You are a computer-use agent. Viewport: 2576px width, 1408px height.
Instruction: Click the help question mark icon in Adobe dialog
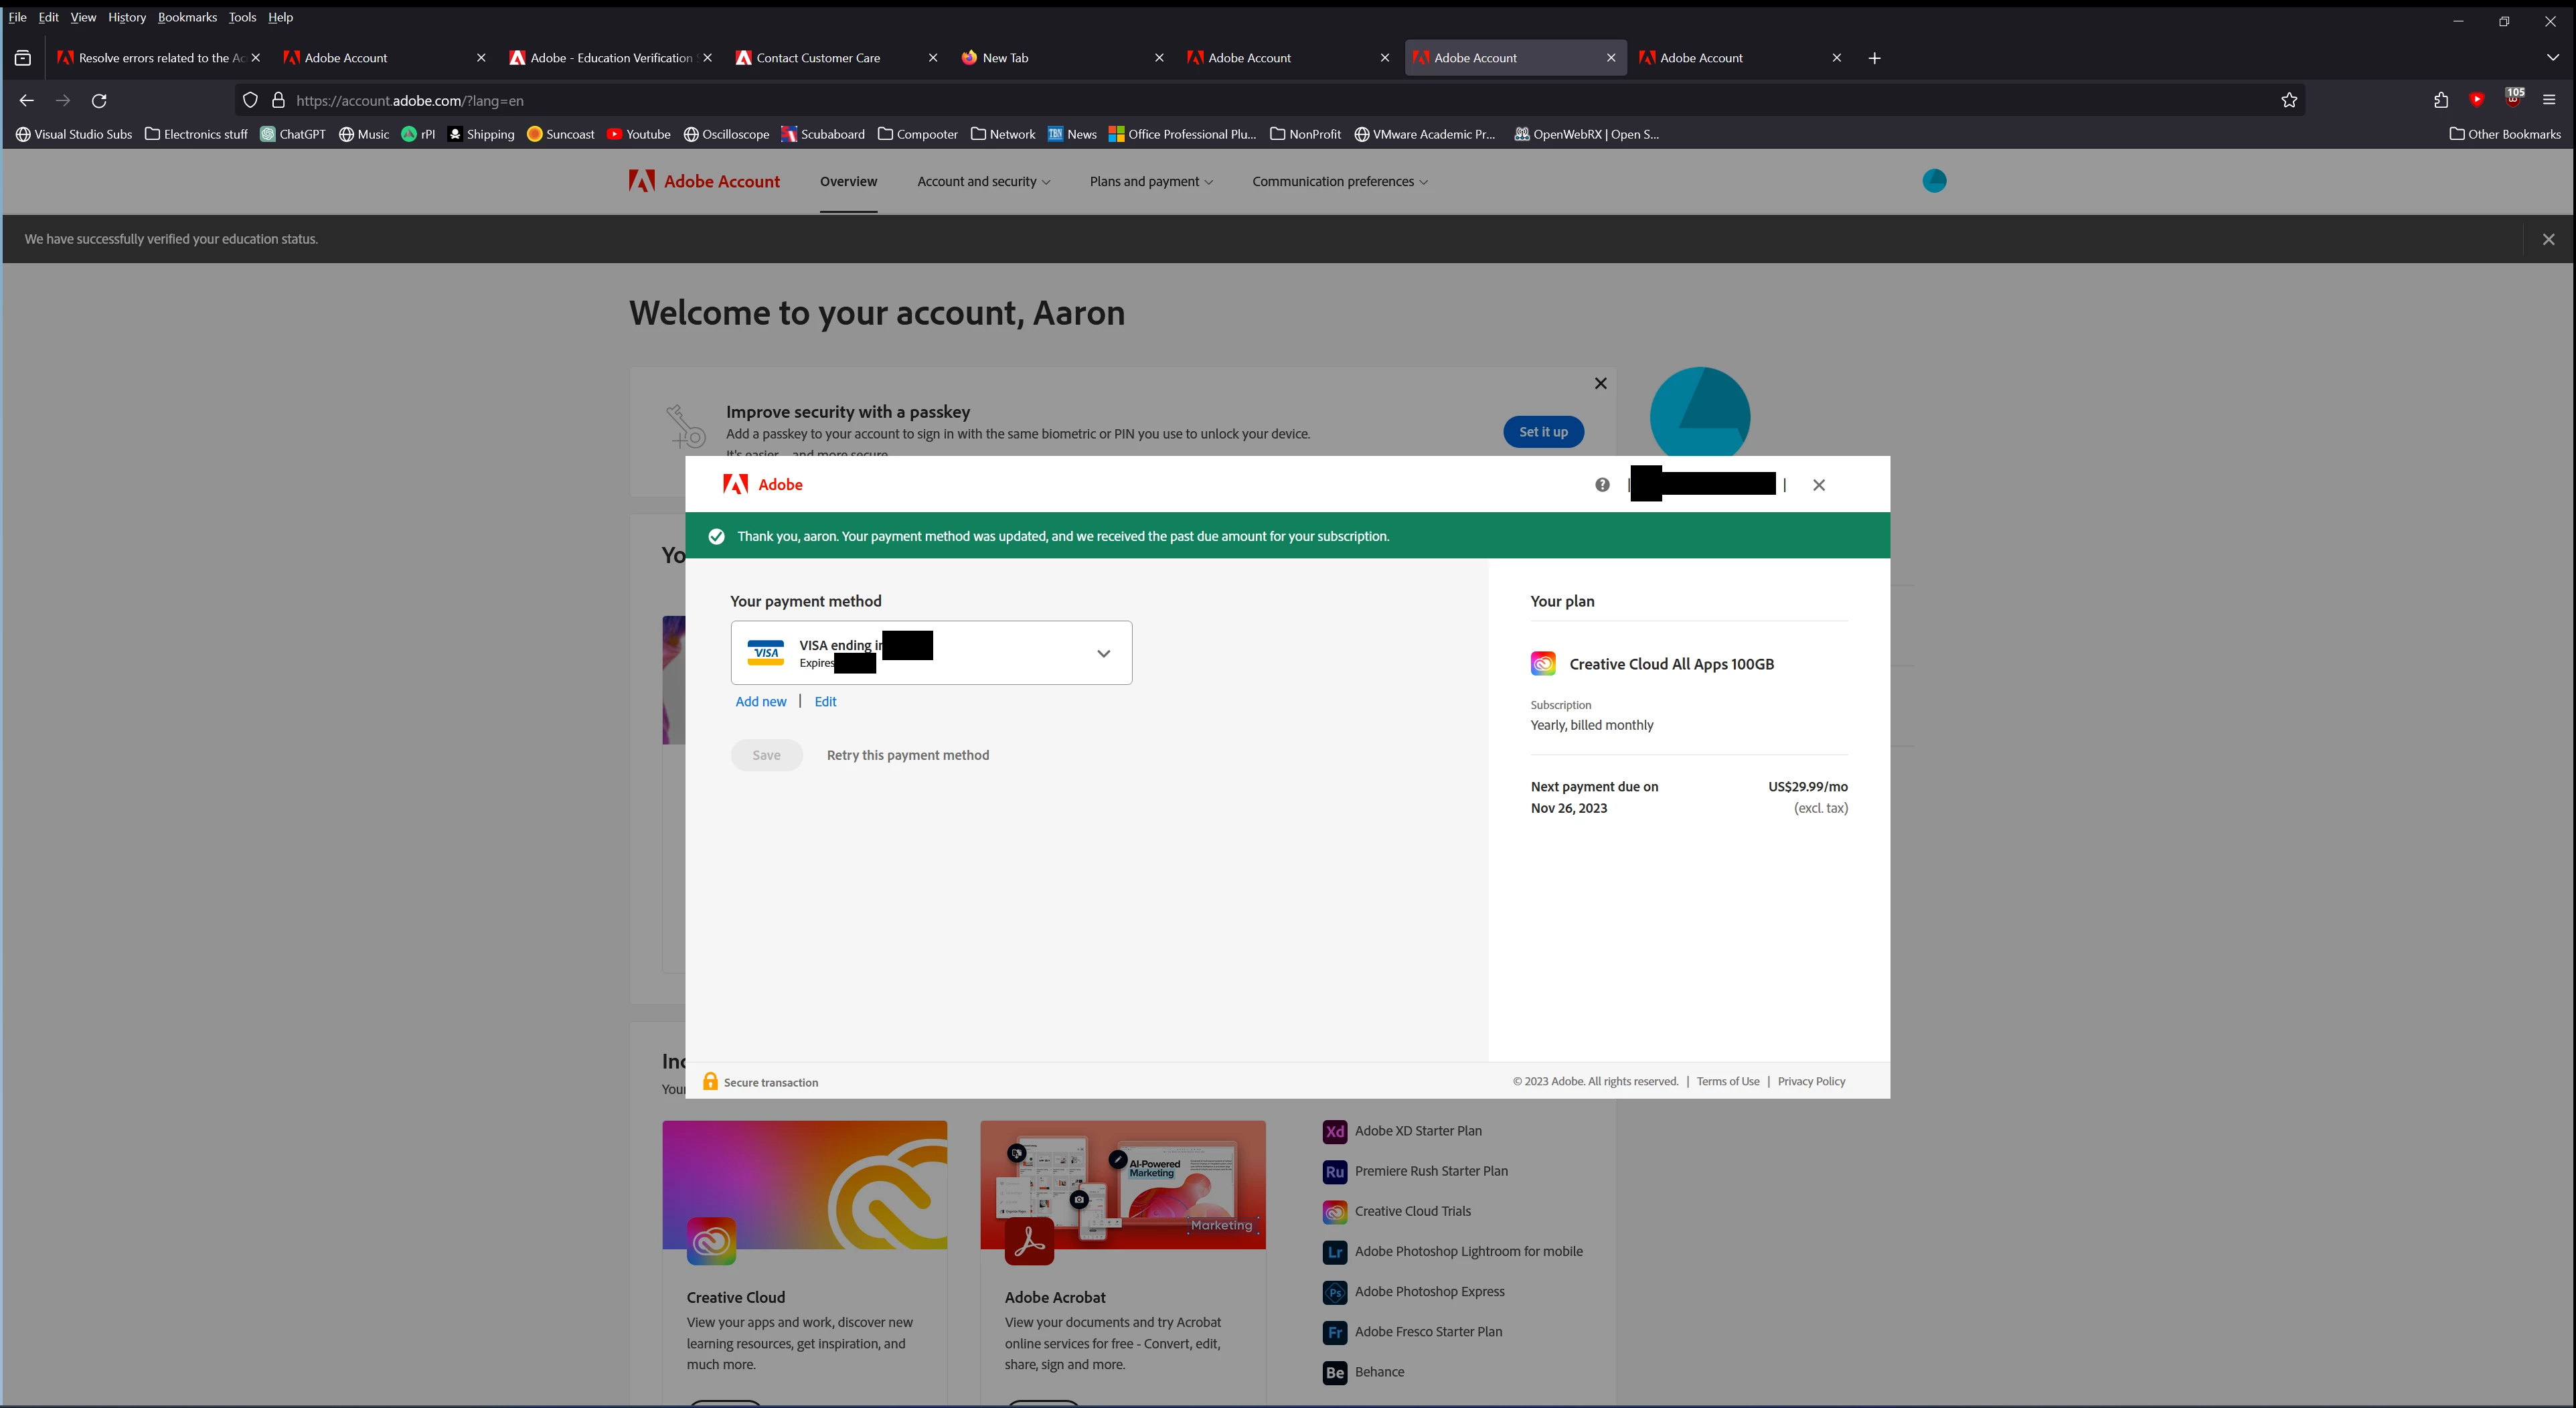tap(1602, 485)
